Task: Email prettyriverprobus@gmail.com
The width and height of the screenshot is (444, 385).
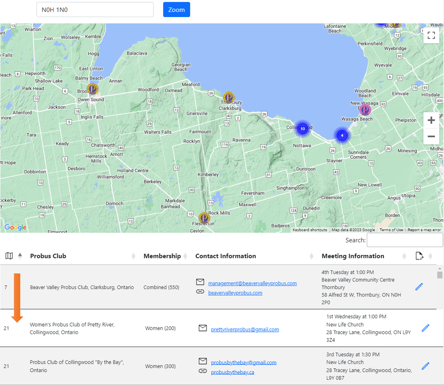Action: coord(245,330)
